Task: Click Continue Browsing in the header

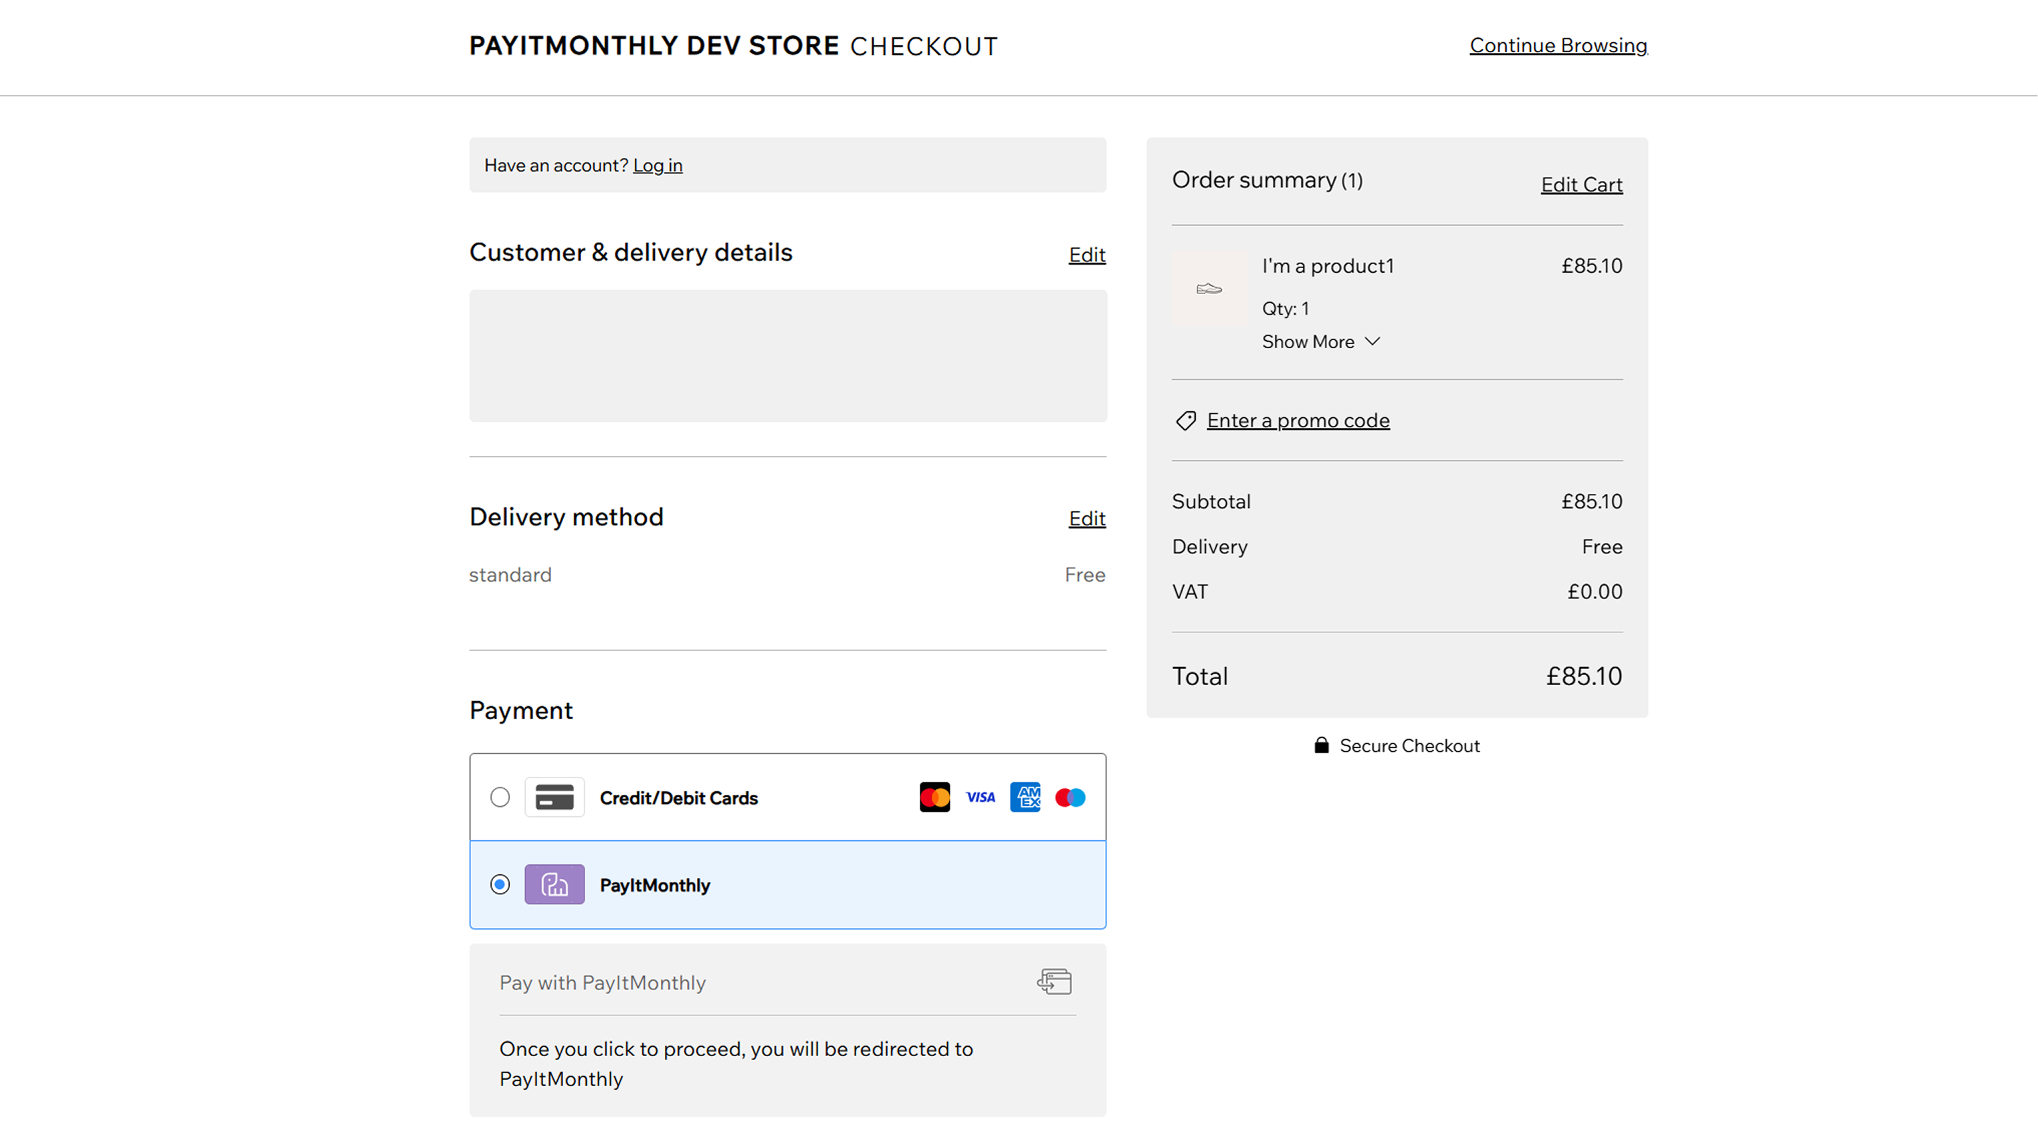Action: (x=1558, y=46)
